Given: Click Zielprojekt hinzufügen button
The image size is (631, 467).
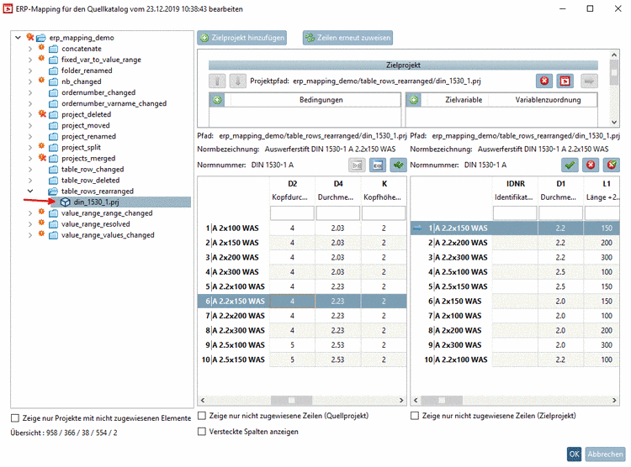Looking at the screenshot, I should (241, 38).
